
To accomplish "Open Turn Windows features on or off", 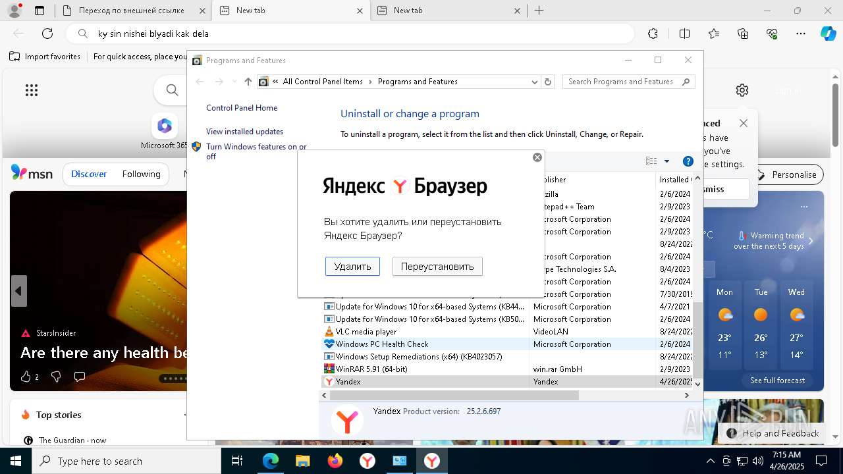I will tap(256, 151).
